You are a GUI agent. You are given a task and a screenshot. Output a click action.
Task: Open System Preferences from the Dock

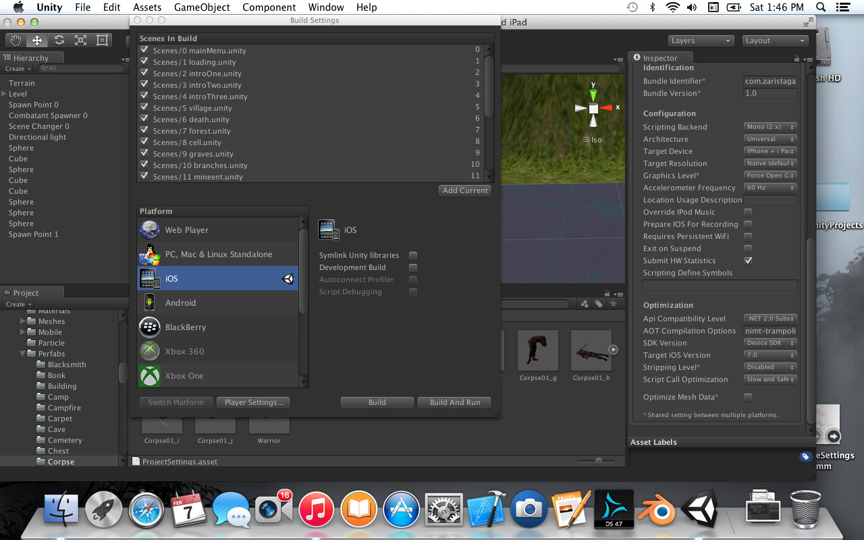click(x=443, y=510)
